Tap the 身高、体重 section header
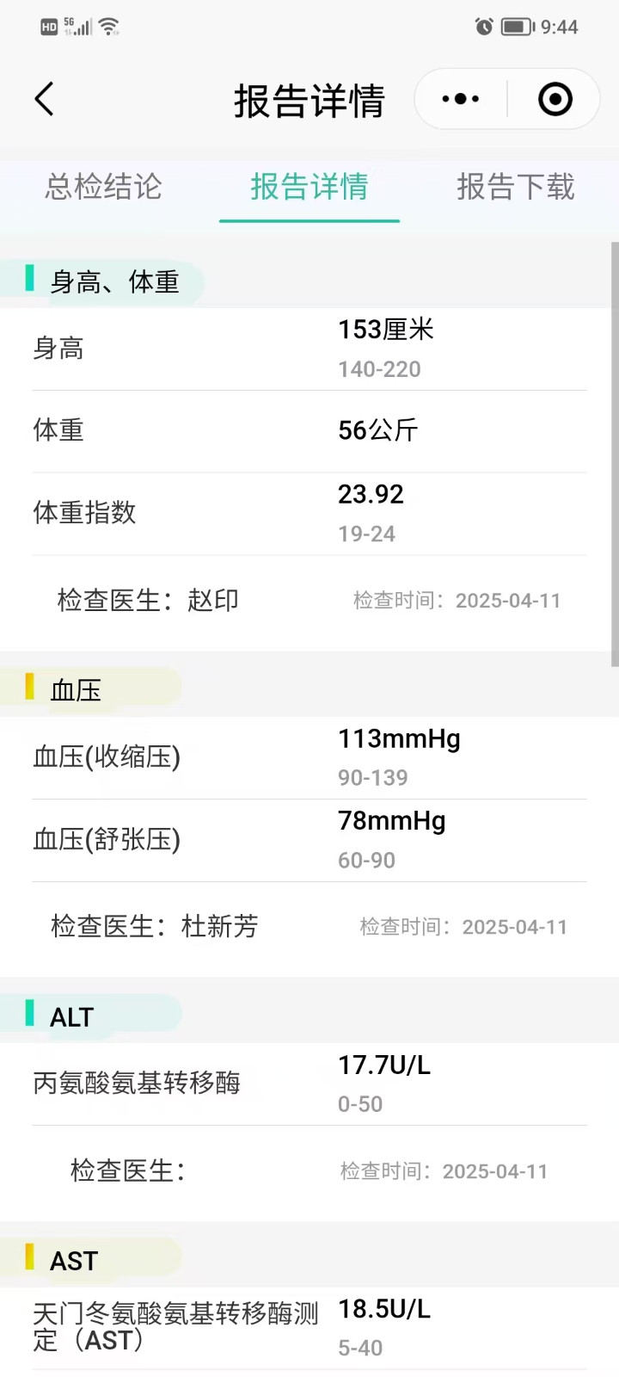The image size is (619, 1377). click(114, 281)
